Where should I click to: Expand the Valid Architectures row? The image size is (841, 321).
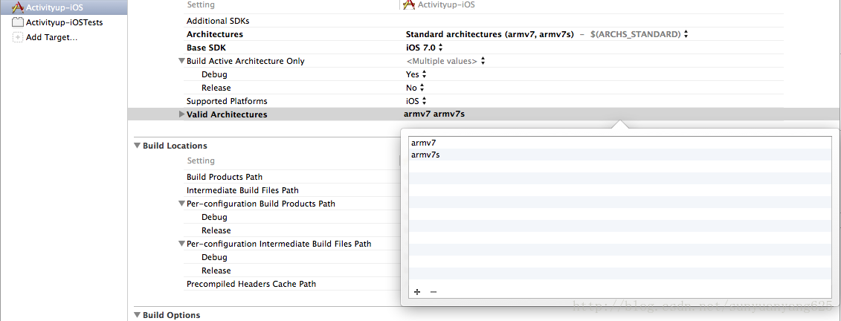pyautogui.click(x=182, y=114)
